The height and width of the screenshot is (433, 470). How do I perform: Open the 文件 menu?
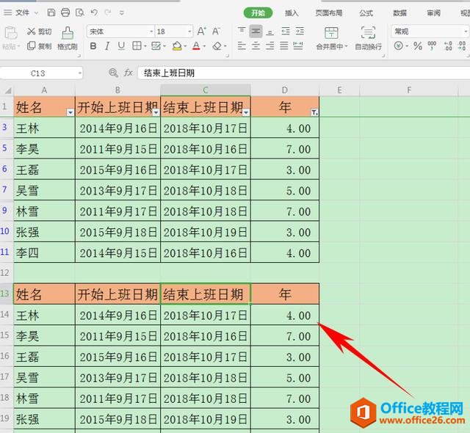tap(22, 12)
